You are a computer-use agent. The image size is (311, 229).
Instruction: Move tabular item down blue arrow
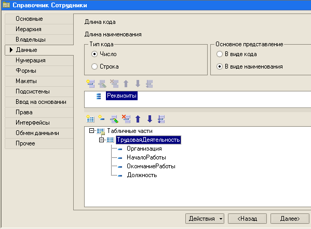point(150,119)
